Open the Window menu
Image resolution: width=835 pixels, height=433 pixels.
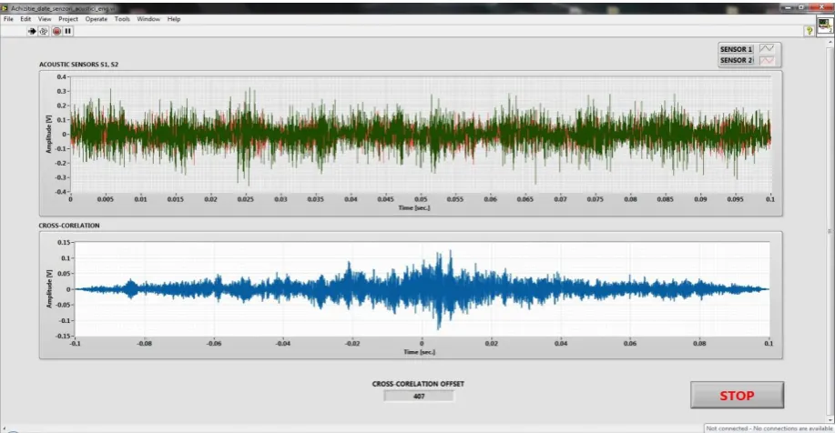(x=148, y=19)
